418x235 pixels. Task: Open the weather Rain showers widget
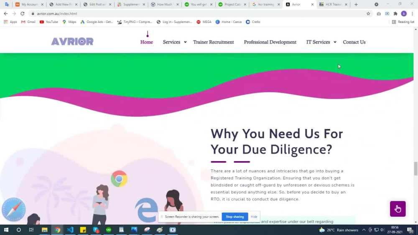pyautogui.click(x=339, y=230)
